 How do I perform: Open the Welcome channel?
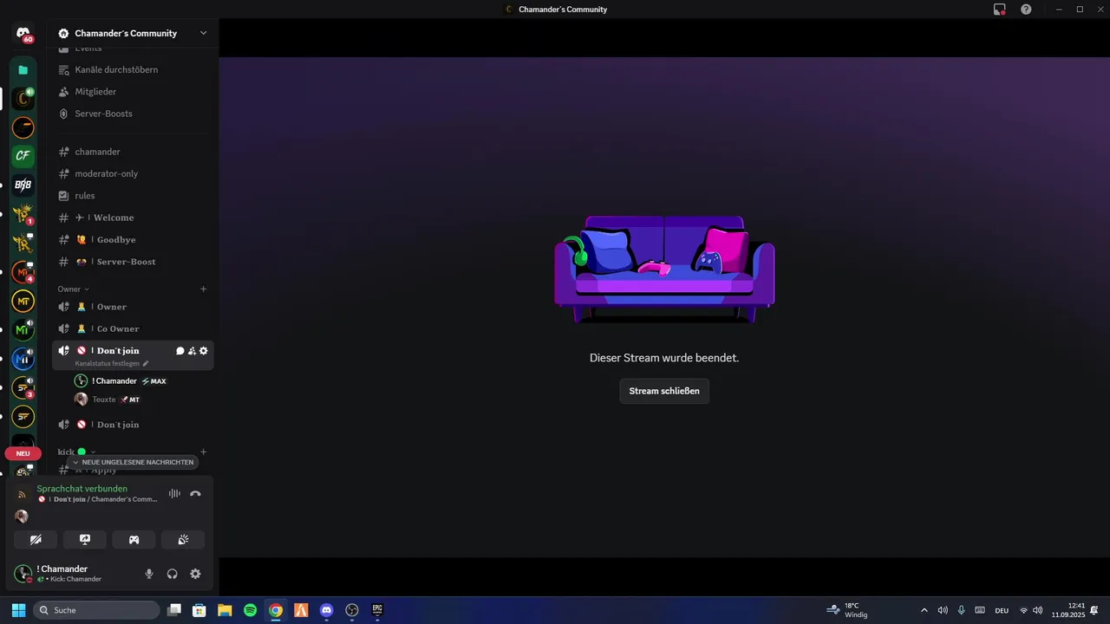click(x=132, y=218)
